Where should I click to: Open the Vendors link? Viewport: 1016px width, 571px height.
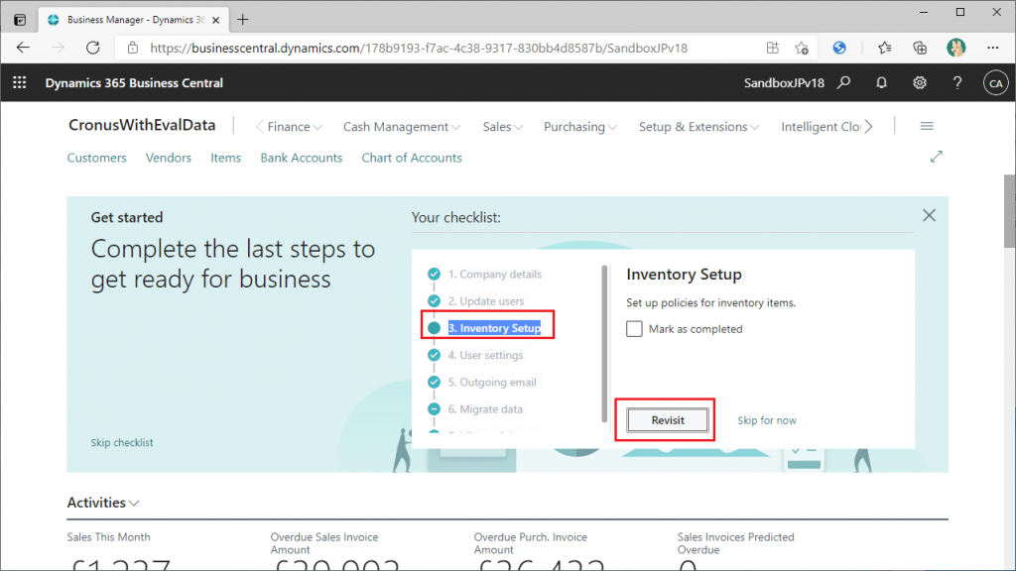coord(169,158)
